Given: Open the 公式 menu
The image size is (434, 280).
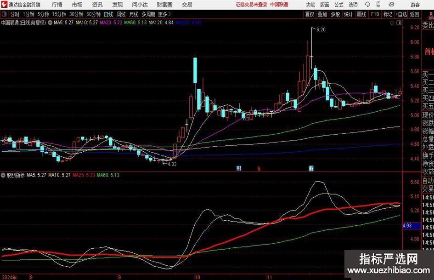Looking at the screenshot, I should (x=339, y=5).
